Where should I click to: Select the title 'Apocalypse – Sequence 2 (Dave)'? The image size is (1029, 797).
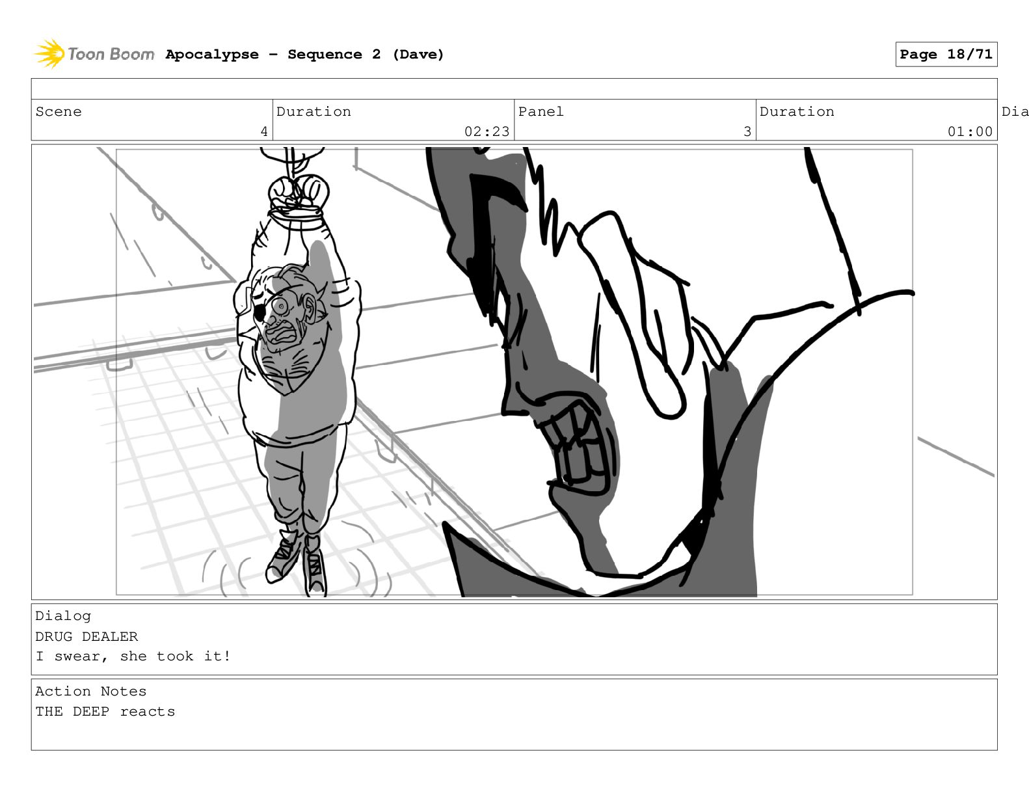coord(304,55)
